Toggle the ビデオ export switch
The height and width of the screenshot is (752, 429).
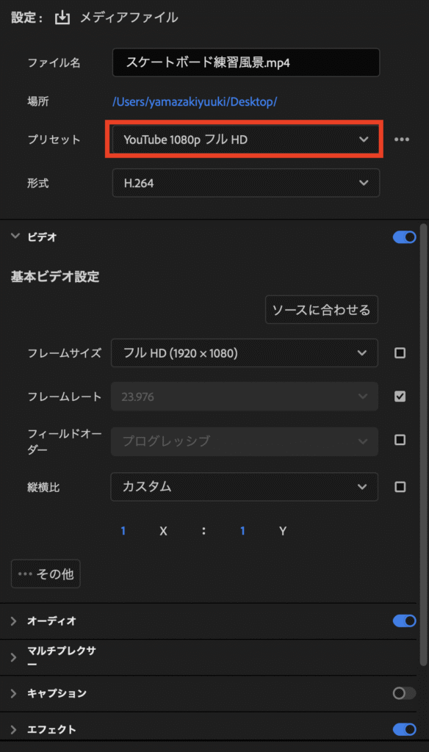(x=404, y=237)
